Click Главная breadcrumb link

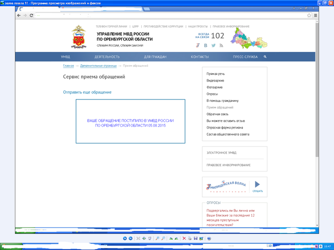click(x=68, y=66)
